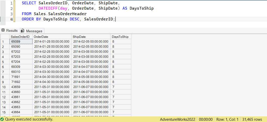The image size is (267, 122).
Task: Select the ShipDate column header
Action: pyautogui.click(x=91, y=37)
